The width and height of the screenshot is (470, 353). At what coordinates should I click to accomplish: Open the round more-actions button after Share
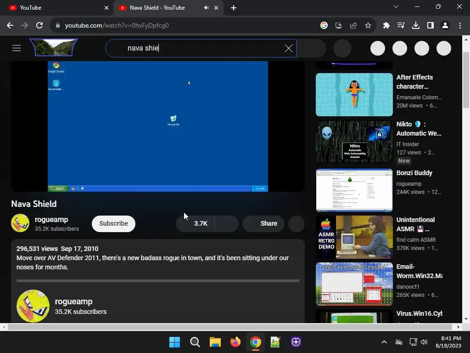tap(297, 224)
